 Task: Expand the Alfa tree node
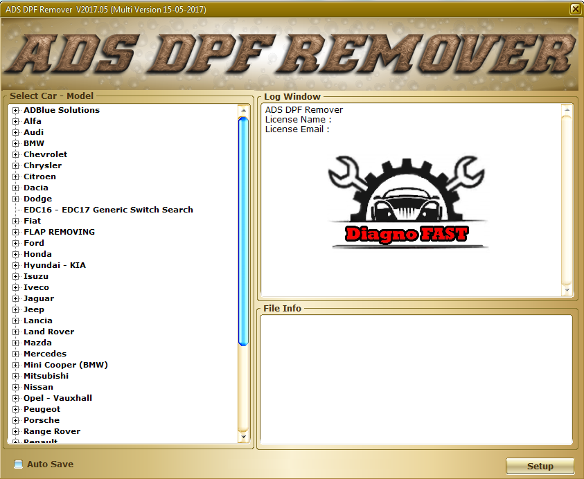(x=16, y=121)
